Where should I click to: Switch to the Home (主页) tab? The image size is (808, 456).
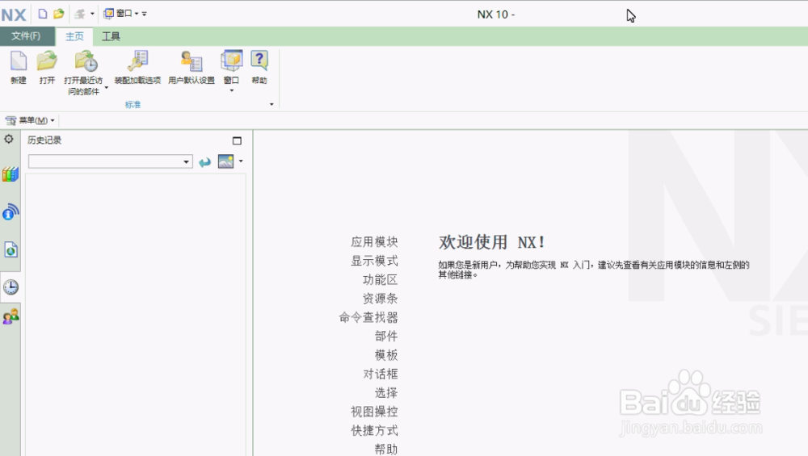tap(74, 36)
